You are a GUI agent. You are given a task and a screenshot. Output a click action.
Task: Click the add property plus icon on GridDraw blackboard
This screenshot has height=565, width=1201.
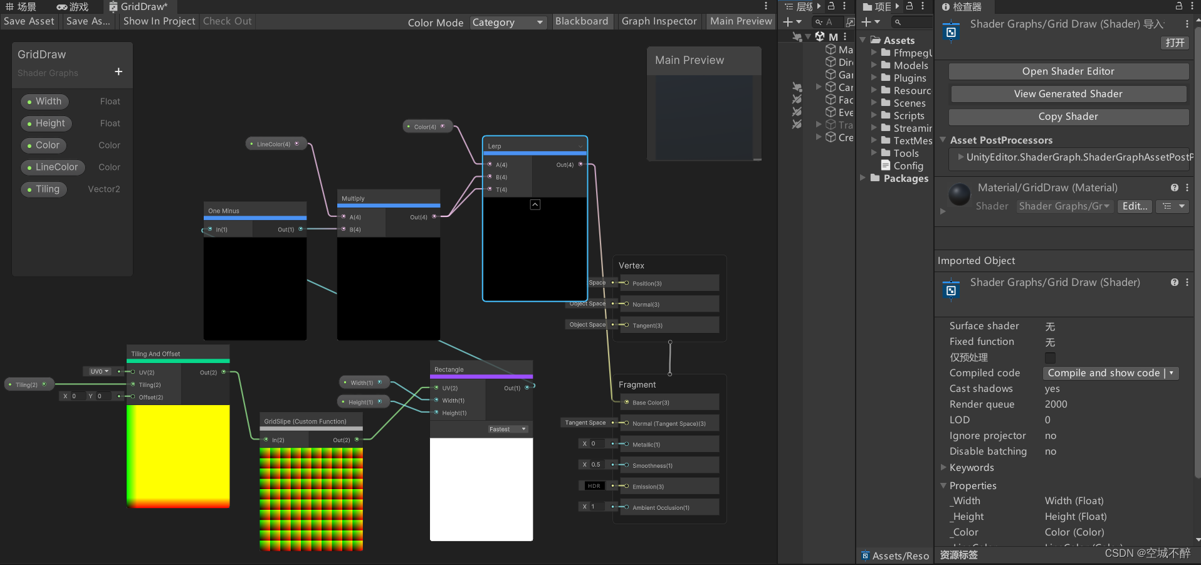point(118,71)
